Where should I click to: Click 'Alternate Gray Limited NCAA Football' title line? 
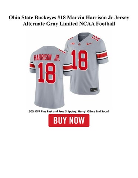pyautogui.click(x=69, y=24)
